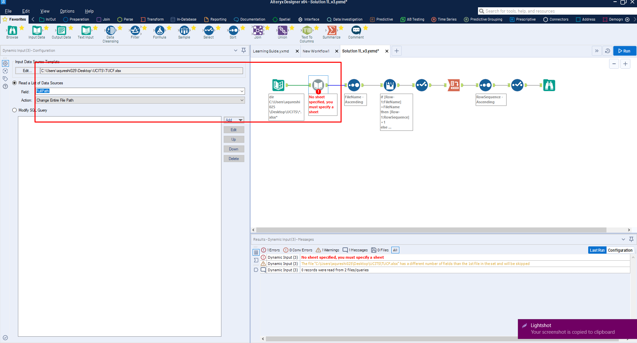Switch to the Learning Guide.yxmd tab
The image size is (637, 343).
tap(271, 51)
